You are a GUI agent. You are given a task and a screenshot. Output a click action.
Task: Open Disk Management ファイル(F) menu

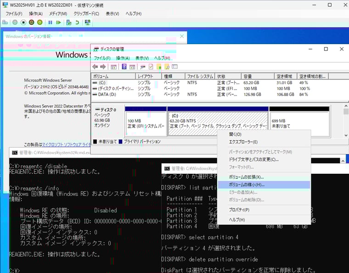[102, 58]
